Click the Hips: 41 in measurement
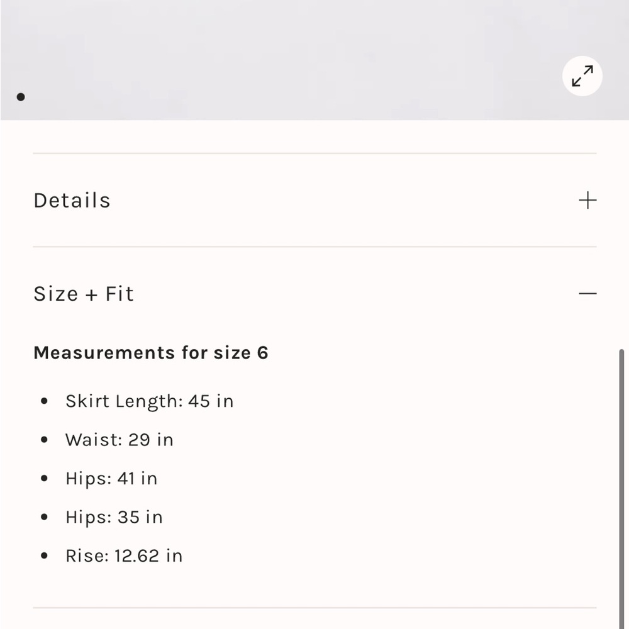Screen dimensions: 629x629 [x=111, y=479]
